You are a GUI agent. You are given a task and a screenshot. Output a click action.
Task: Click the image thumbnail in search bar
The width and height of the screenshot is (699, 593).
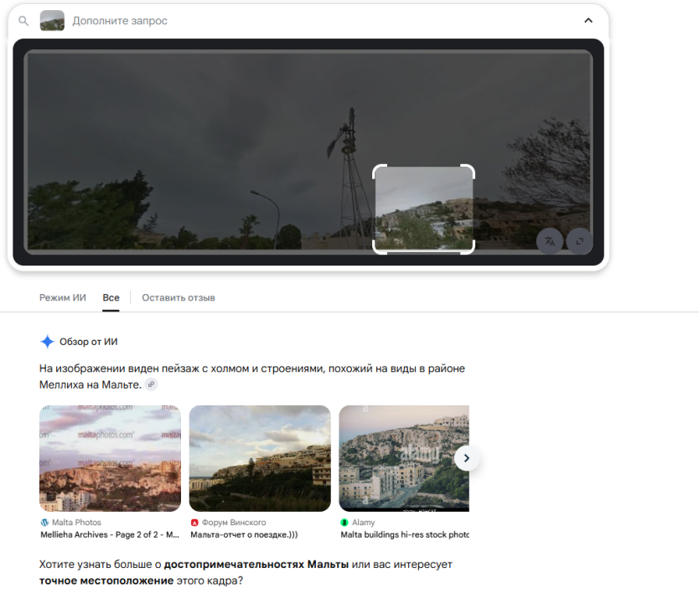52,20
